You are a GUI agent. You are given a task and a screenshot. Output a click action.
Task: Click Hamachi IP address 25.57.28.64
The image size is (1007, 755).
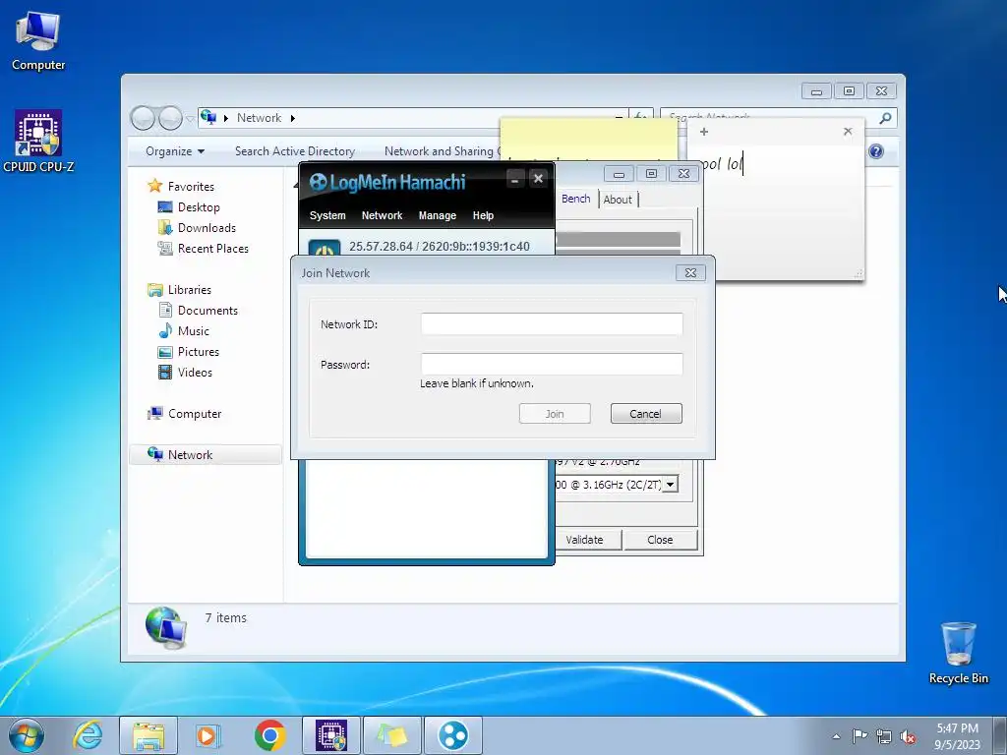(381, 247)
